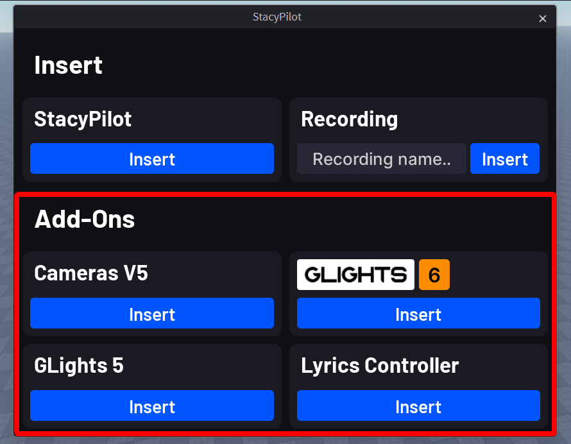Click the GLights 5 label
The width and height of the screenshot is (571, 444).
[78, 365]
